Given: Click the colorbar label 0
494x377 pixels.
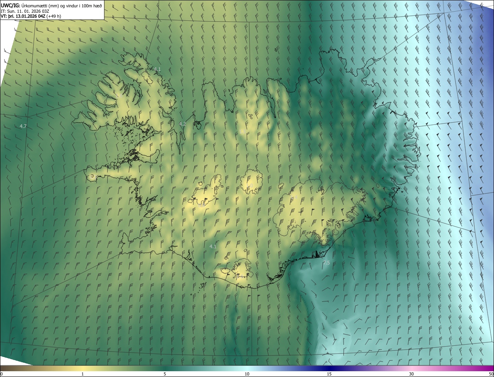Looking at the screenshot, I should [x=2, y=374].
